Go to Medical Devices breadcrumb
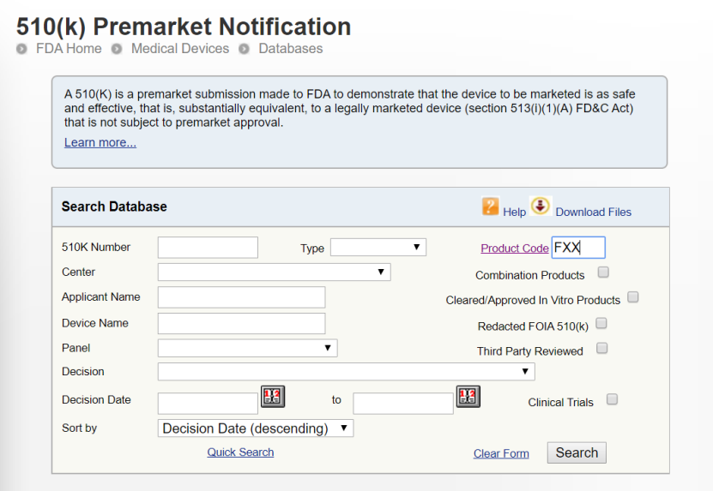 180,49
